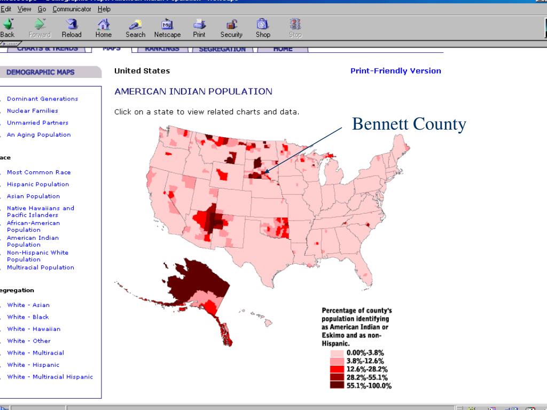
Task: Open White - Multiracial Hispanic link
Action: tap(50, 377)
